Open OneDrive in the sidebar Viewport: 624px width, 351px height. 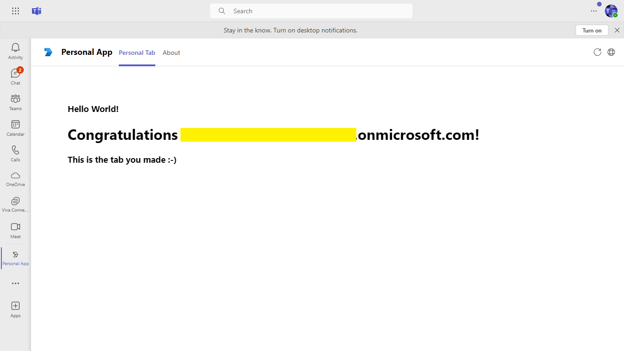tap(16, 179)
